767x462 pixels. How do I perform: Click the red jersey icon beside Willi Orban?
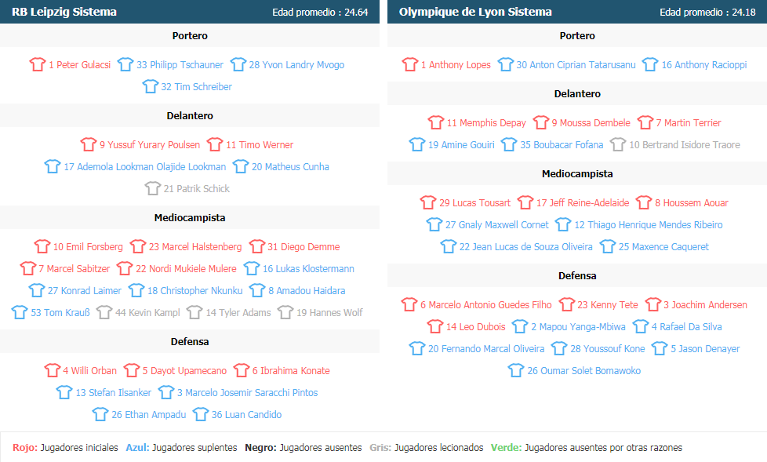click(x=52, y=371)
